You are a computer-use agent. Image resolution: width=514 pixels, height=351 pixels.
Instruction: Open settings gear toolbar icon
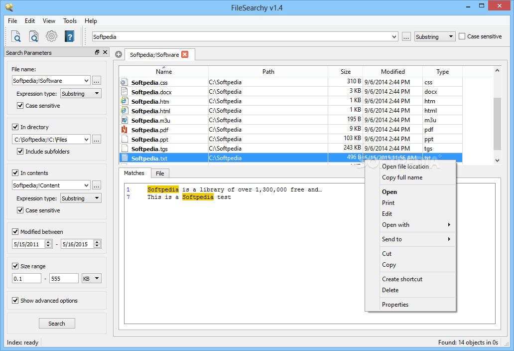point(51,36)
